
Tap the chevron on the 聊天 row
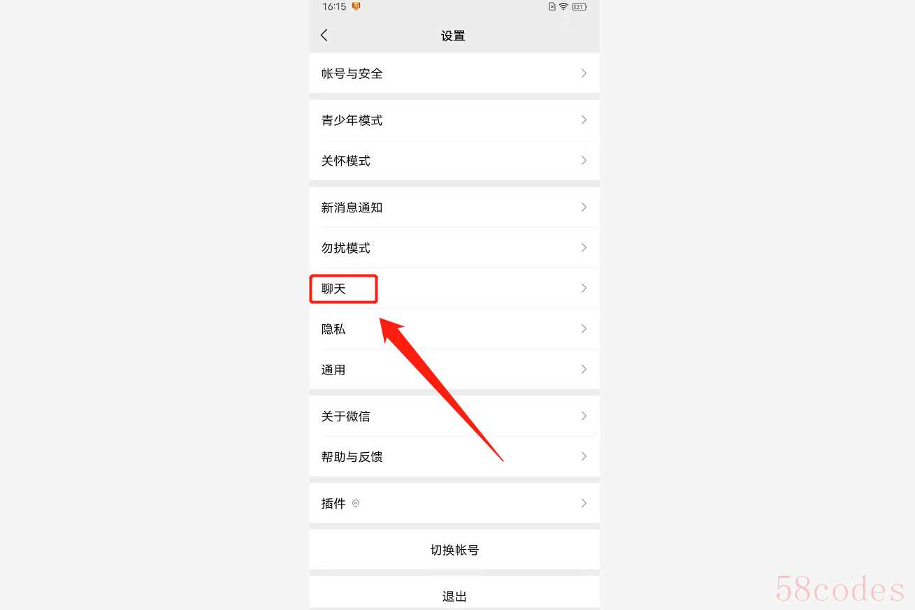click(x=584, y=288)
